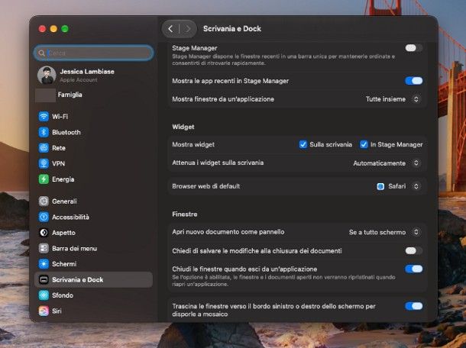
Task: Select Schermi label in sidebar
Action: point(64,264)
